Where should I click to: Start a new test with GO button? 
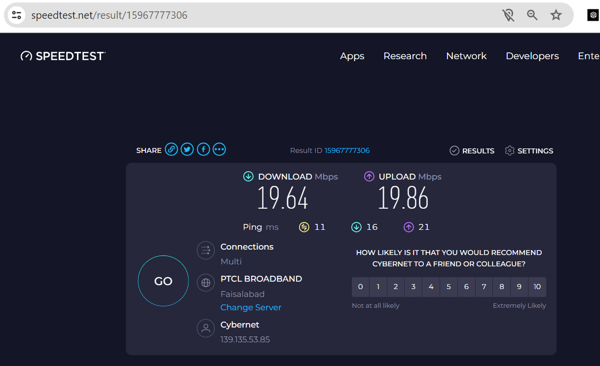(x=163, y=281)
